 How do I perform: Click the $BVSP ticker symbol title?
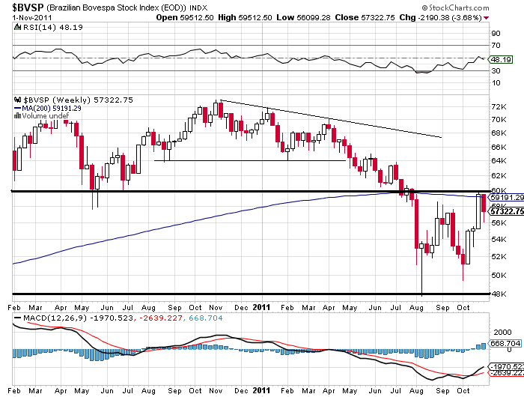(28, 7)
